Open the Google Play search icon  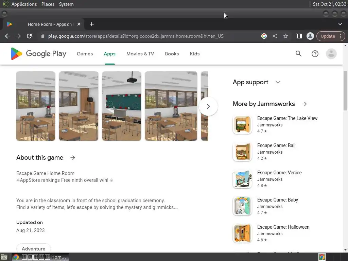point(298,54)
